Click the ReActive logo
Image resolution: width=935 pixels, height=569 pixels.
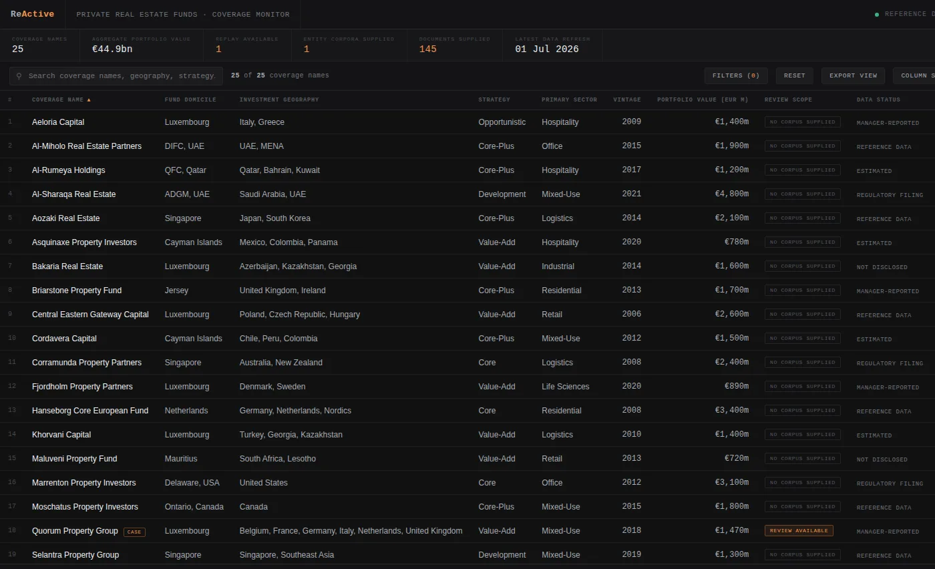click(32, 14)
